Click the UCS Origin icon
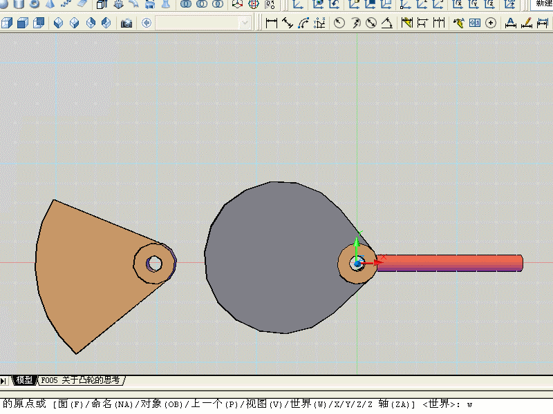Screen dimensions: 553x414 click(405, 4)
